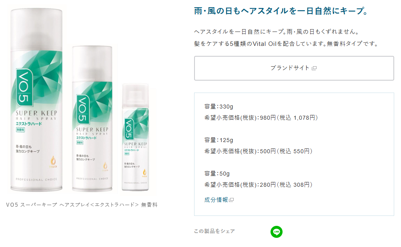Click the VO5 logo on the medium can
This screenshot has width=401, height=247.
tap(82, 109)
